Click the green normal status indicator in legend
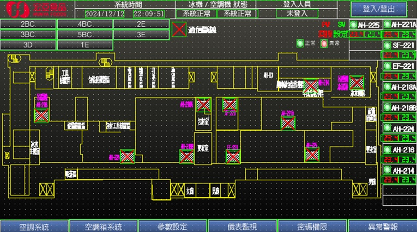 coord(299,43)
